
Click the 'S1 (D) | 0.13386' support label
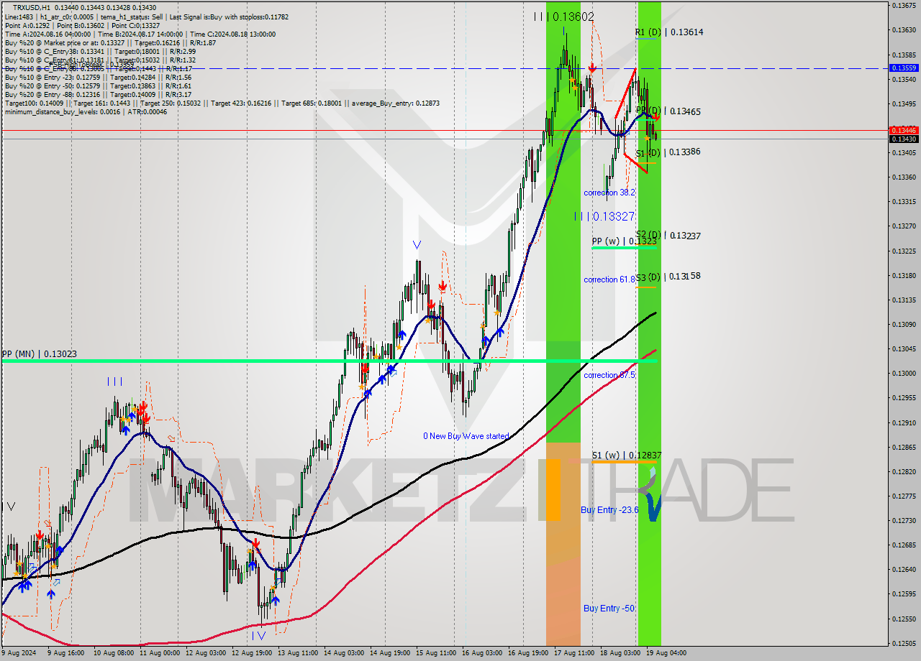point(668,152)
